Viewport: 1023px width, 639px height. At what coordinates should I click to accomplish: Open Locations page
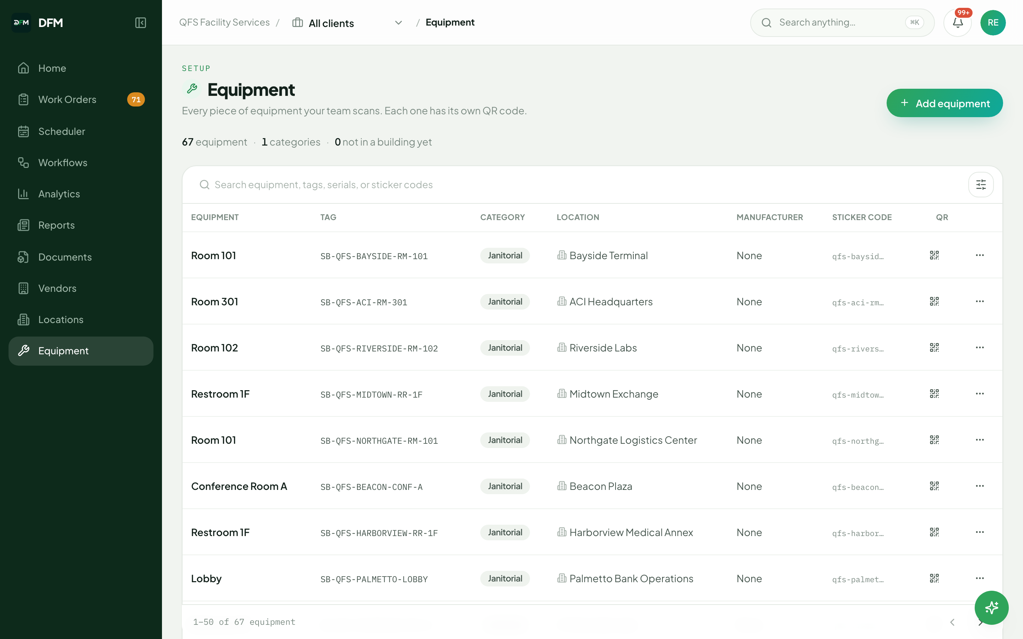(x=81, y=319)
